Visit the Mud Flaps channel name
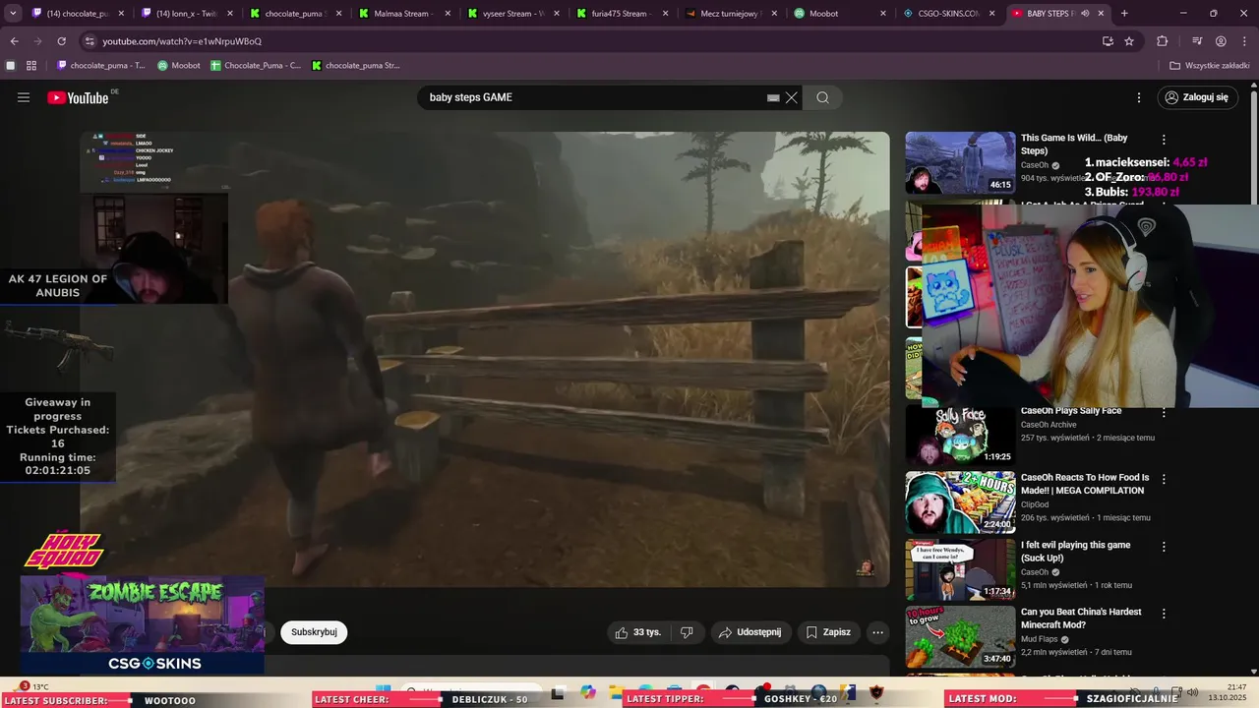 coord(1042,639)
